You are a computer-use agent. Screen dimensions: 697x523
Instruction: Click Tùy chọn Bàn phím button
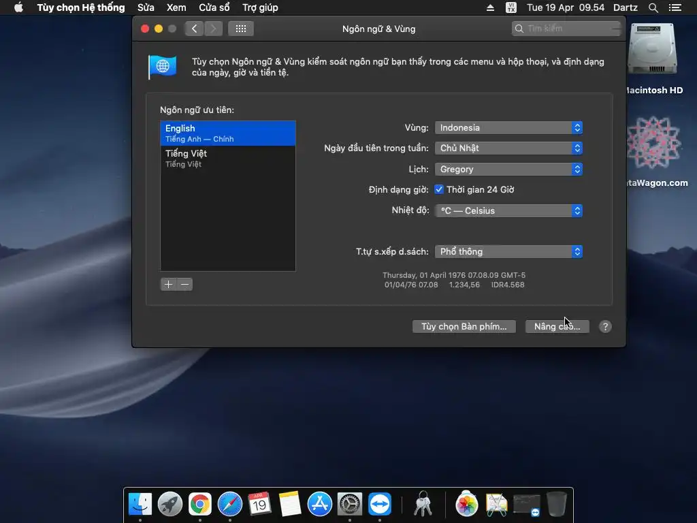tap(464, 326)
